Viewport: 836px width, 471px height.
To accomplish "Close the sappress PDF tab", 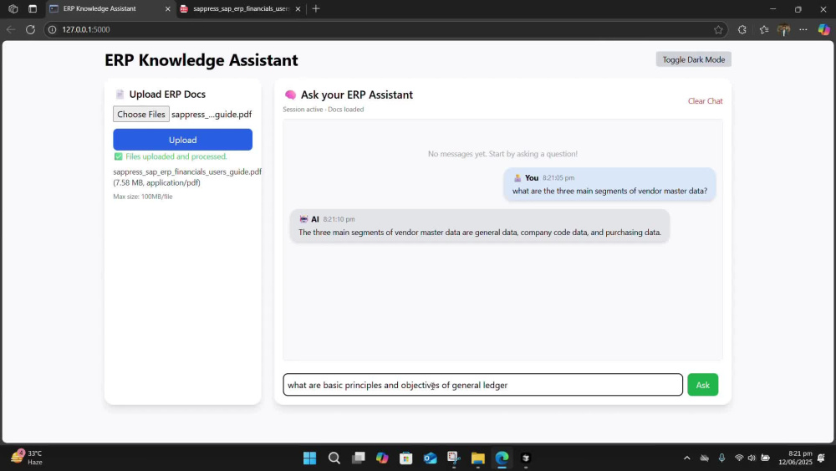I will pos(298,9).
